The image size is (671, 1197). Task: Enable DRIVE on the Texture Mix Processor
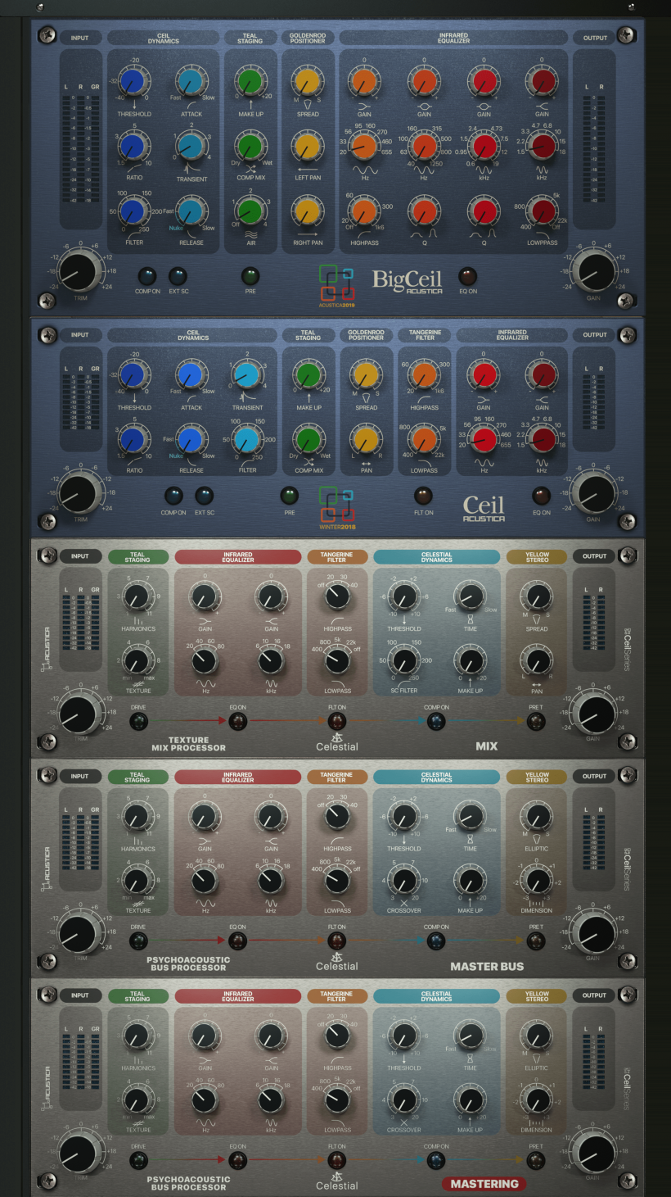138,721
